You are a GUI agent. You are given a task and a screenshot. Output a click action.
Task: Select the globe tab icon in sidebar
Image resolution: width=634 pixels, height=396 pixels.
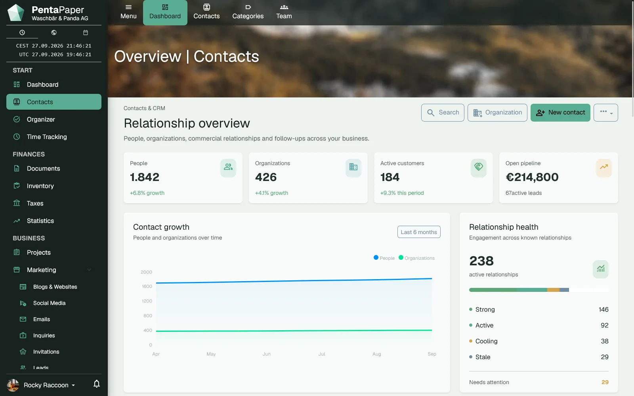point(54,32)
